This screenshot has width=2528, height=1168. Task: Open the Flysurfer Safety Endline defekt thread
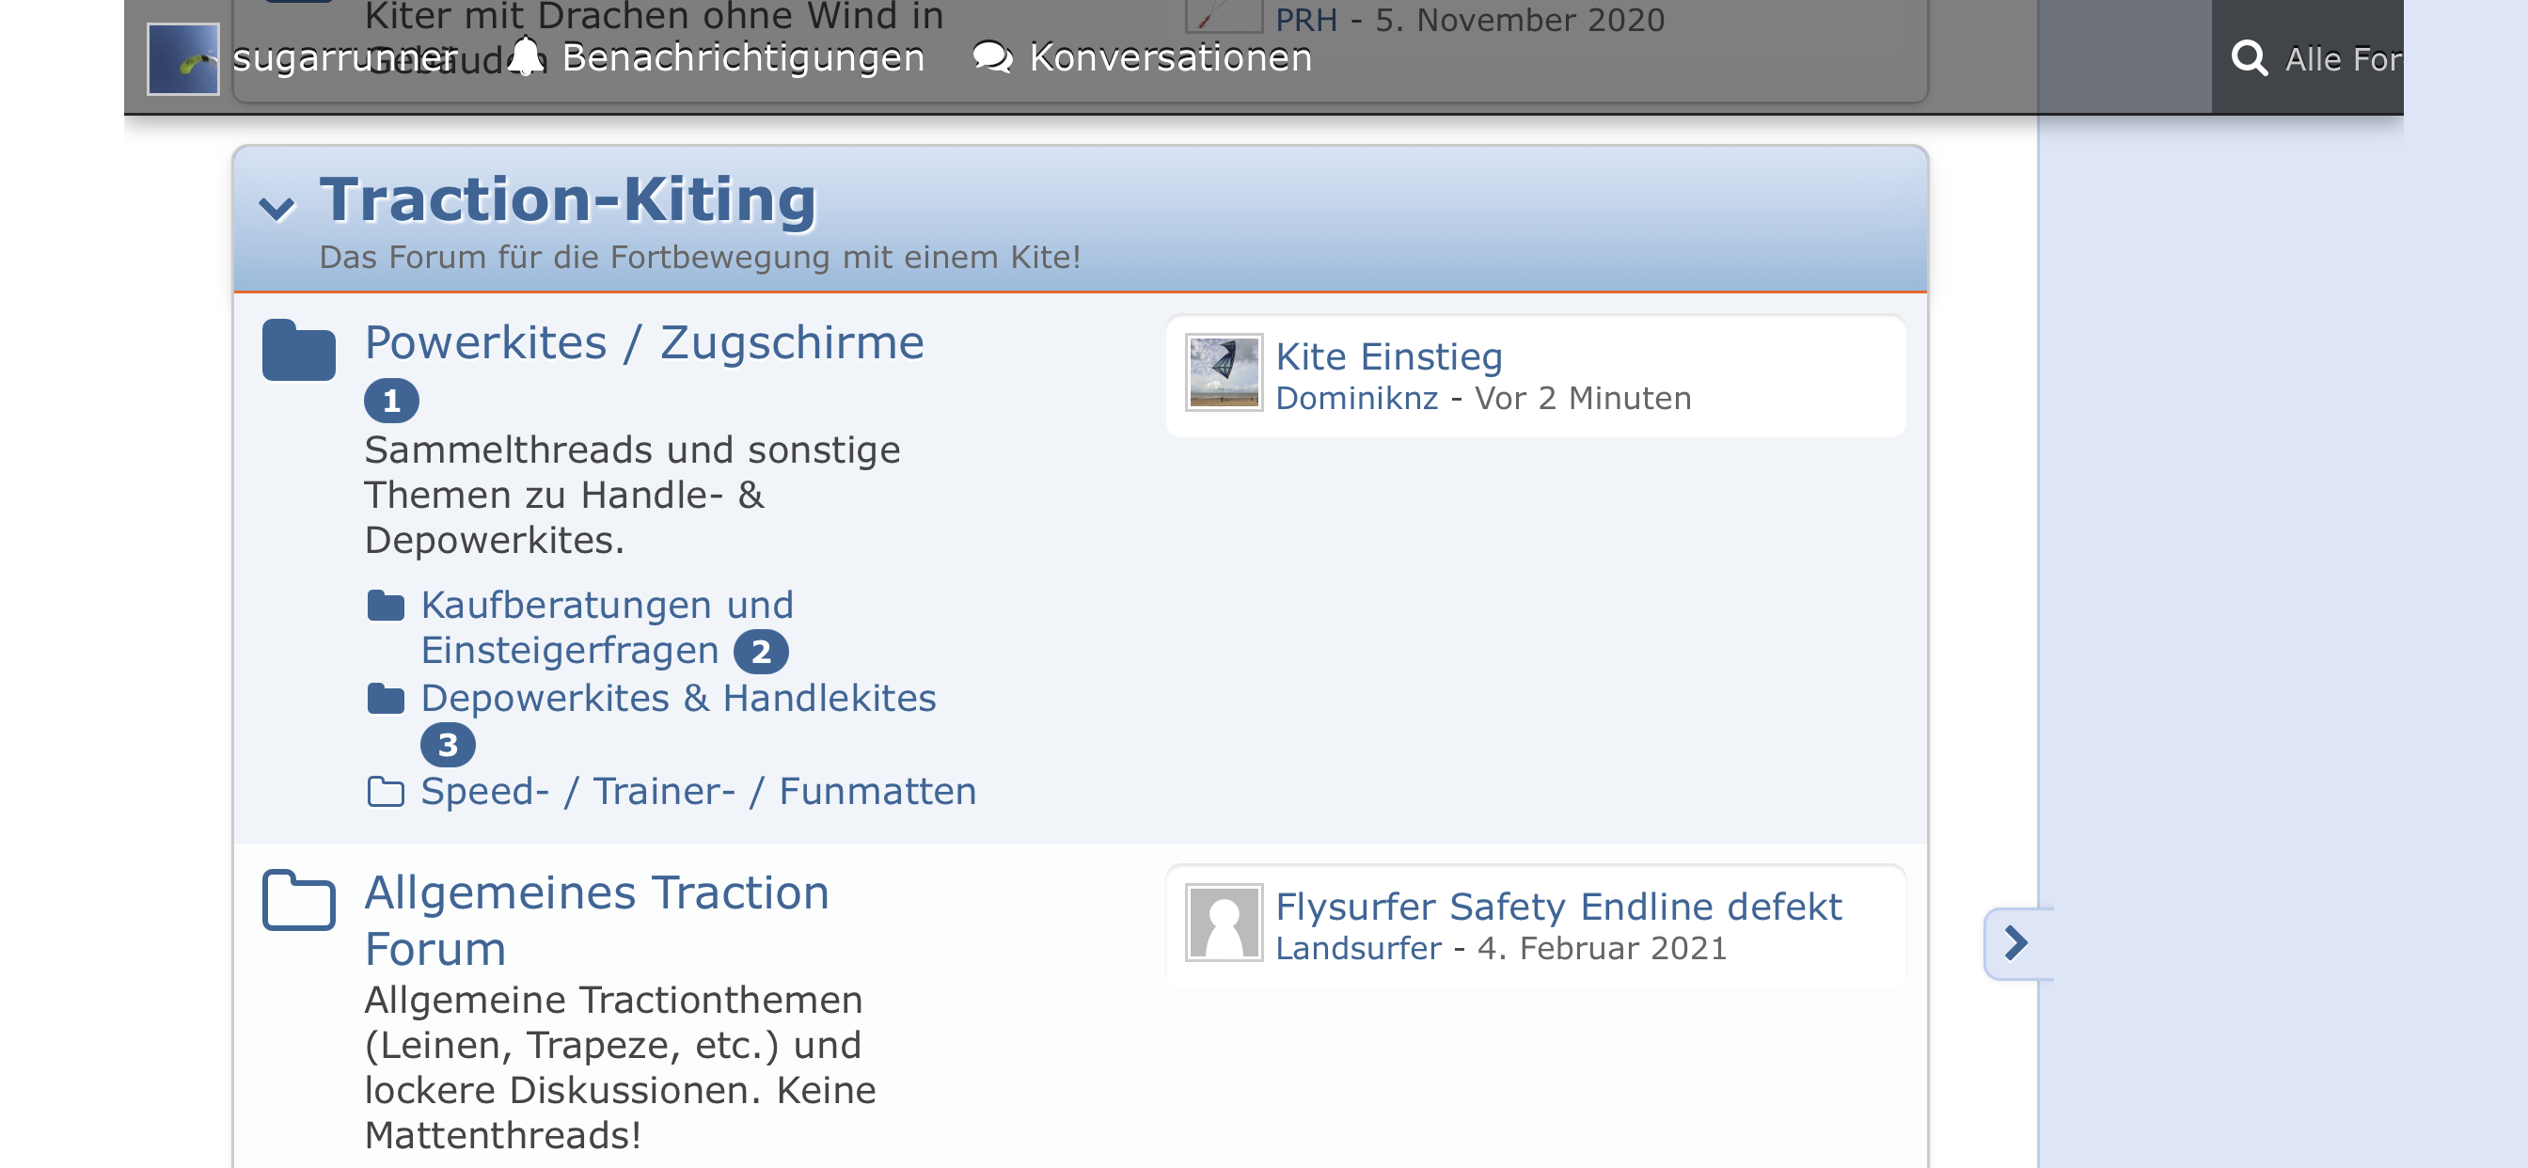click(x=1558, y=906)
